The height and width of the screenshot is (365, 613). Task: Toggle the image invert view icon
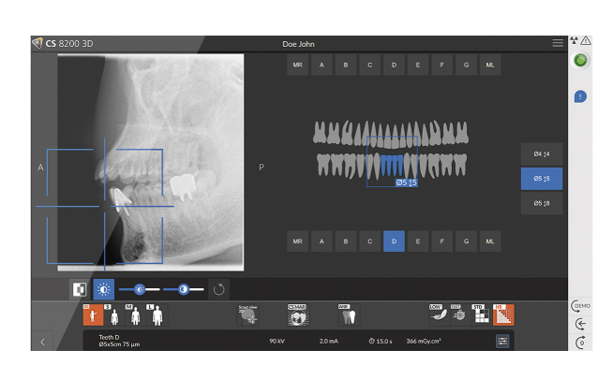click(x=80, y=289)
